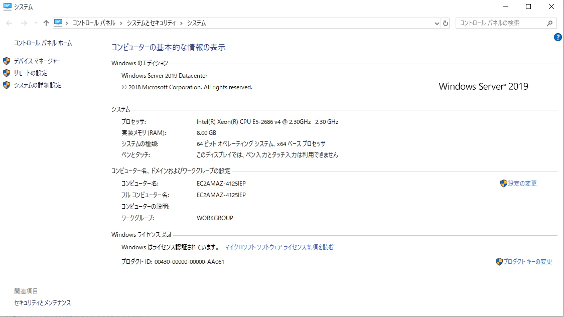Click shield icon next to プロダクト キーの変更
This screenshot has width=564, height=317.
(x=499, y=262)
